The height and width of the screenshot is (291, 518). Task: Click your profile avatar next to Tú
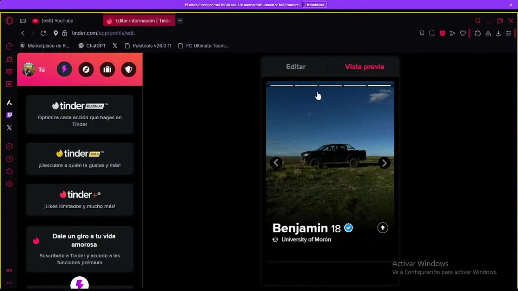[29, 70]
